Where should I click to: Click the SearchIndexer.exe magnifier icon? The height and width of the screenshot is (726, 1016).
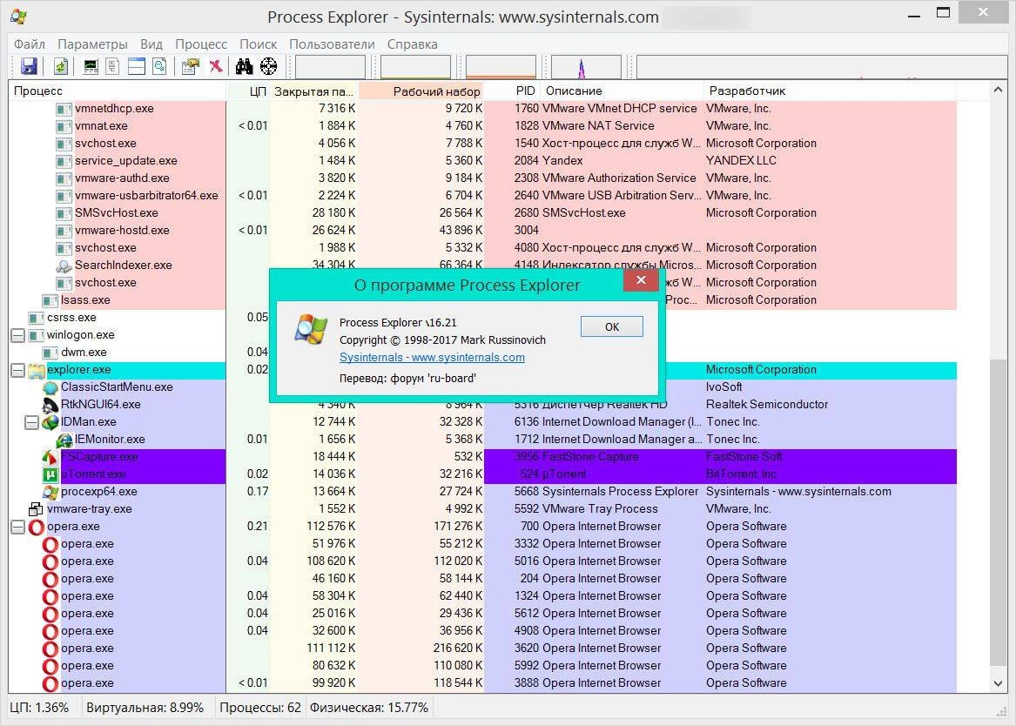tap(64, 266)
